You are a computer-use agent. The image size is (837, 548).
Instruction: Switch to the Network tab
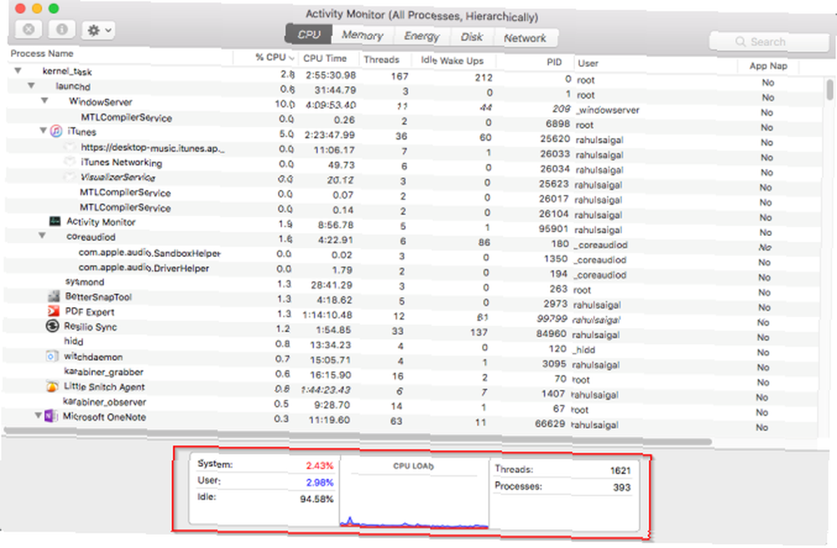coord(525,38)
